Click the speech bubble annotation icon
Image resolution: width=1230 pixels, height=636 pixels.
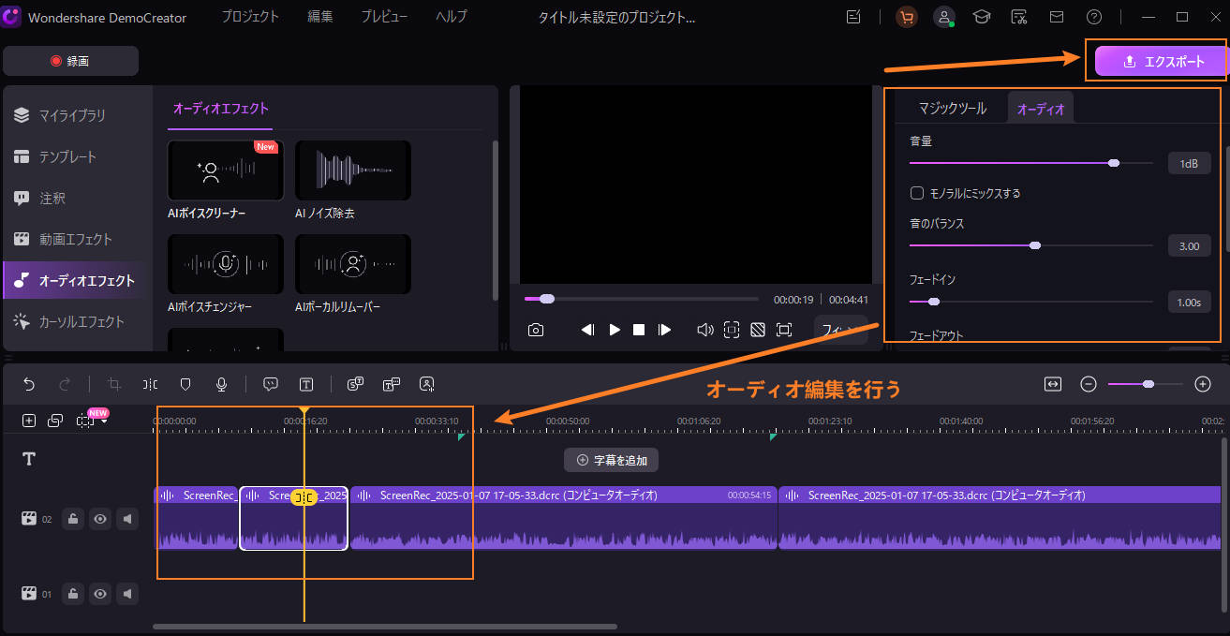pos(271,384)
